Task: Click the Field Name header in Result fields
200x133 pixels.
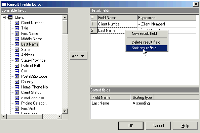Action: tap(117, 18)
